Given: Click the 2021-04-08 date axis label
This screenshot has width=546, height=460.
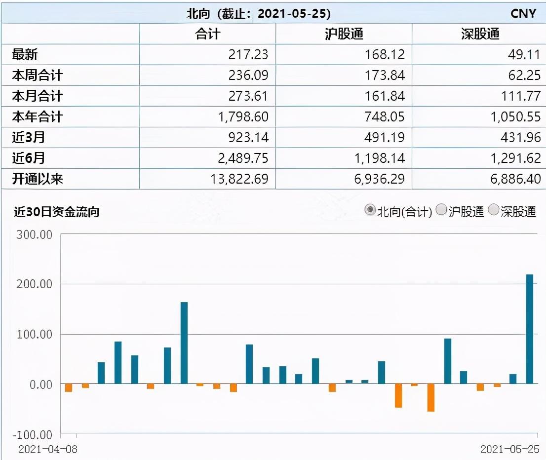Looking at the screenshot, I should pyautogui.click(x=48, y=449).
